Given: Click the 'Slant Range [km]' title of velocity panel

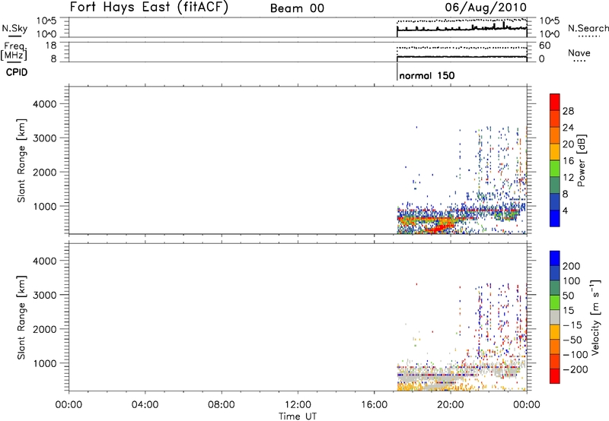Looking at the screenshot, I should [x=21, y=318].
